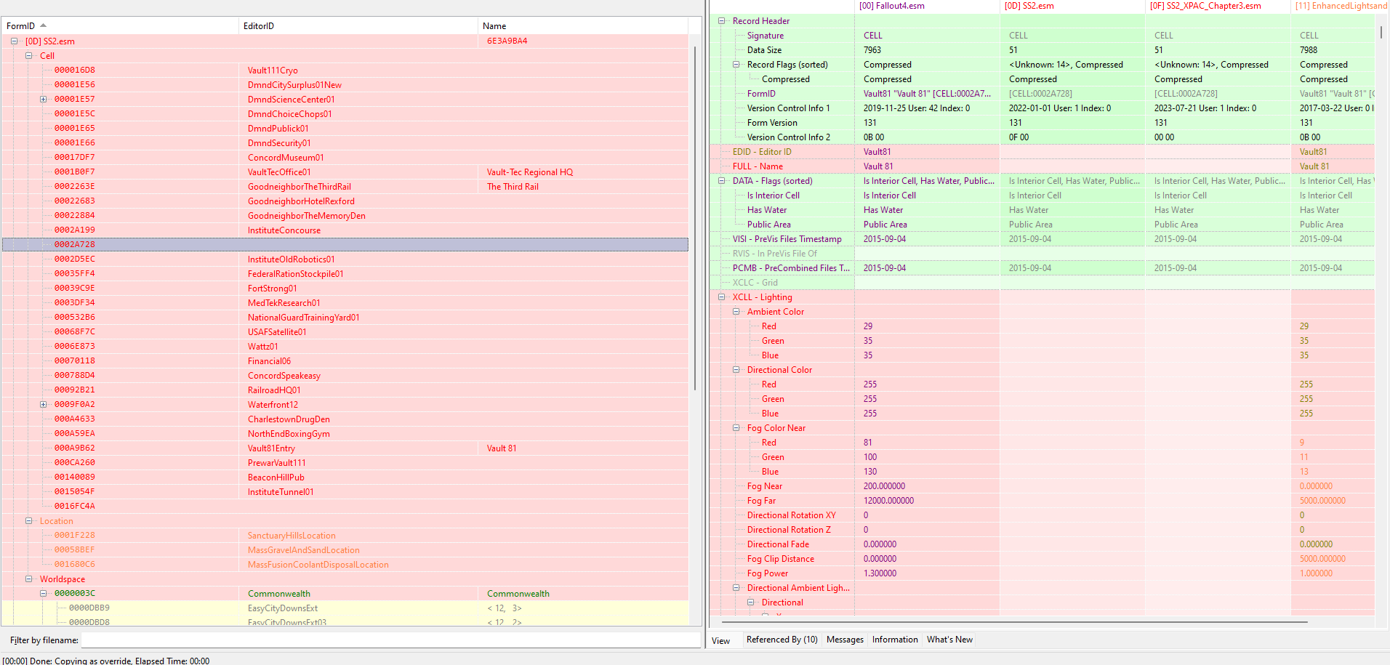Image resolution: width=1390 pixels, height=665 pixels.
Task: Collapse Directional Color group
Action: (736, 370)
